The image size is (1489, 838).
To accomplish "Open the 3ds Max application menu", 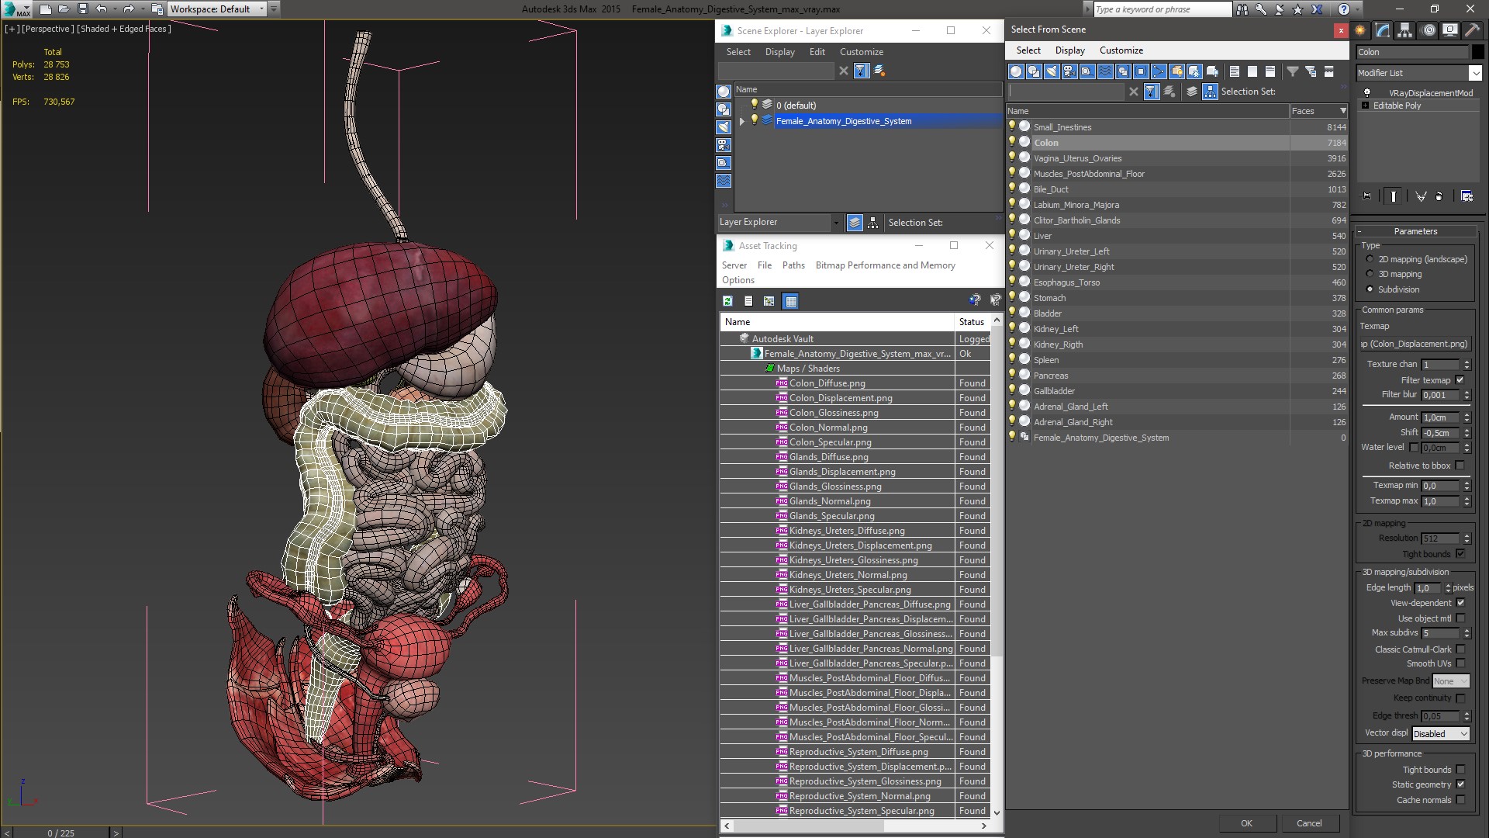I will [16, 9].
